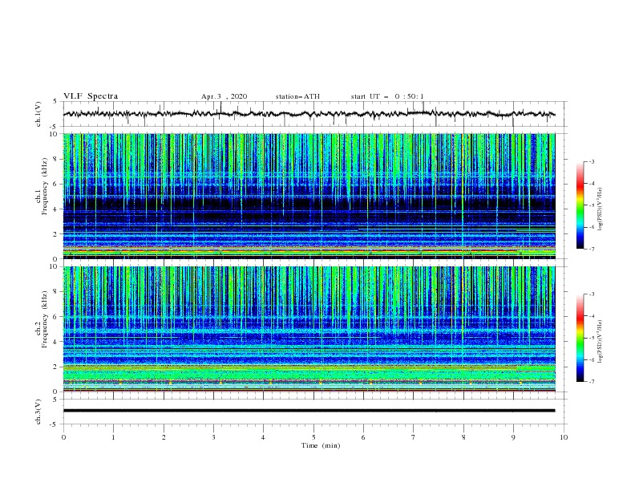Click the ch.2 PSD color scale bar
This screenshot has width=635, height=491.
tap(580, 338)
